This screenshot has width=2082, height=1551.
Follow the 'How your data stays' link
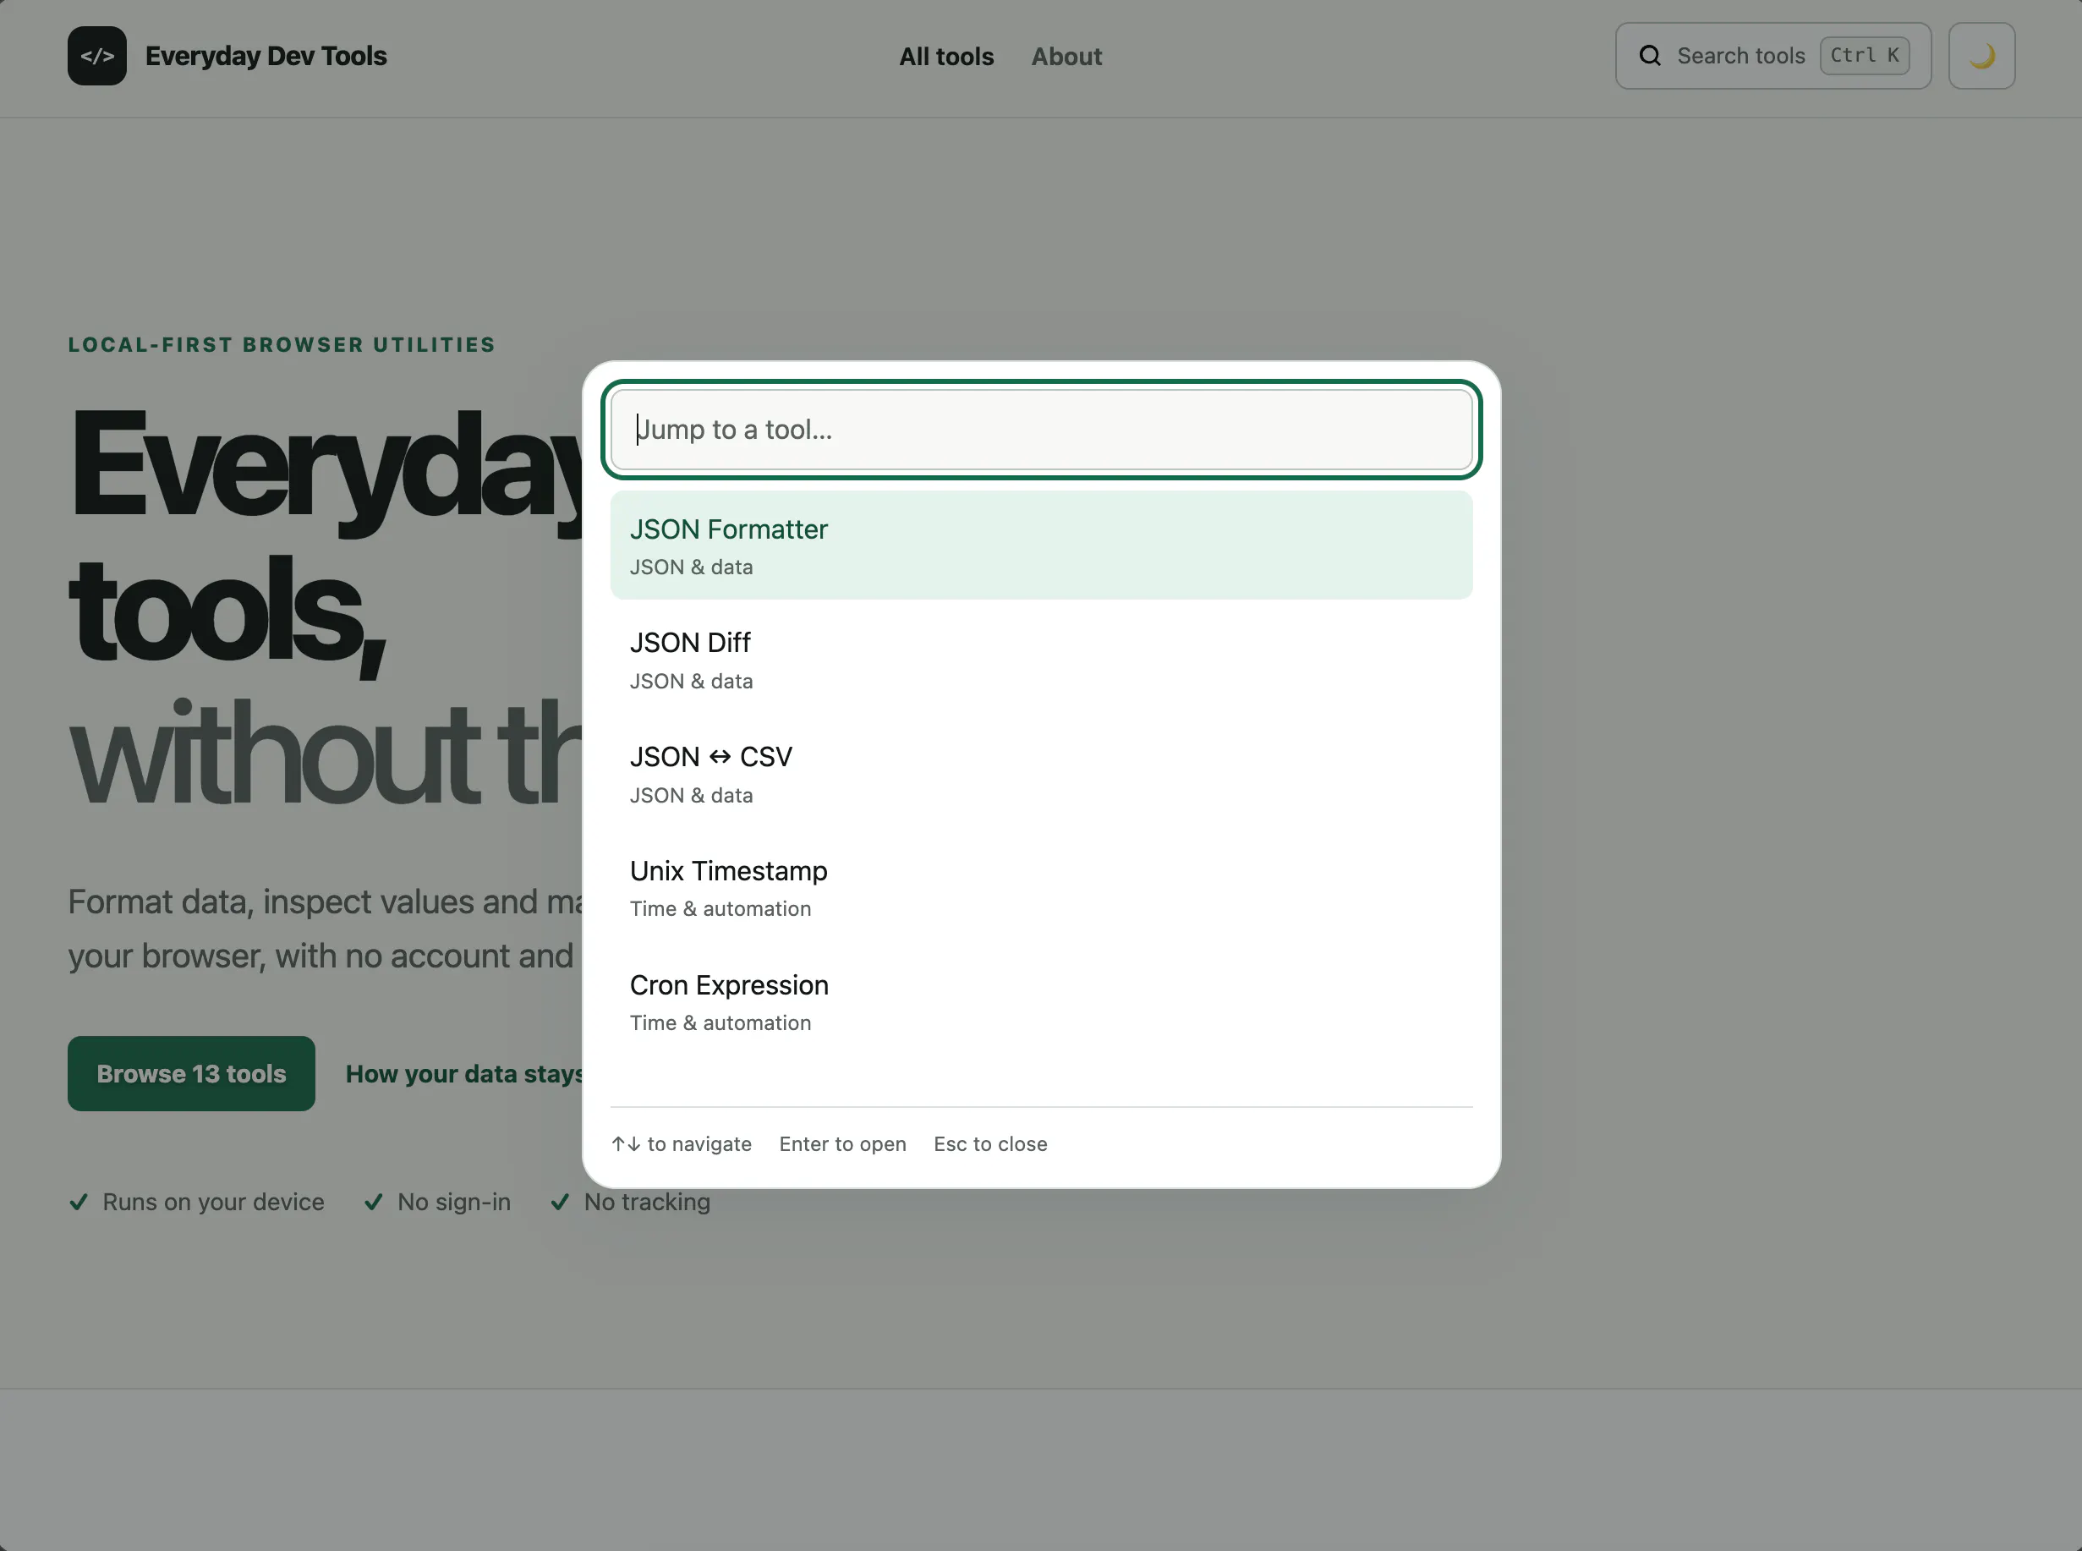click(x=463, y=1073)
